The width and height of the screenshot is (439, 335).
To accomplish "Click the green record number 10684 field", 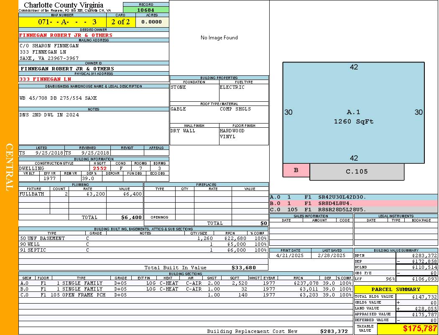I will [x=146, y=10].
